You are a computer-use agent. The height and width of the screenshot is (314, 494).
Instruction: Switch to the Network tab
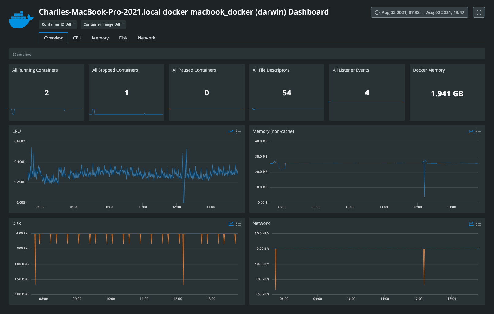146,38
